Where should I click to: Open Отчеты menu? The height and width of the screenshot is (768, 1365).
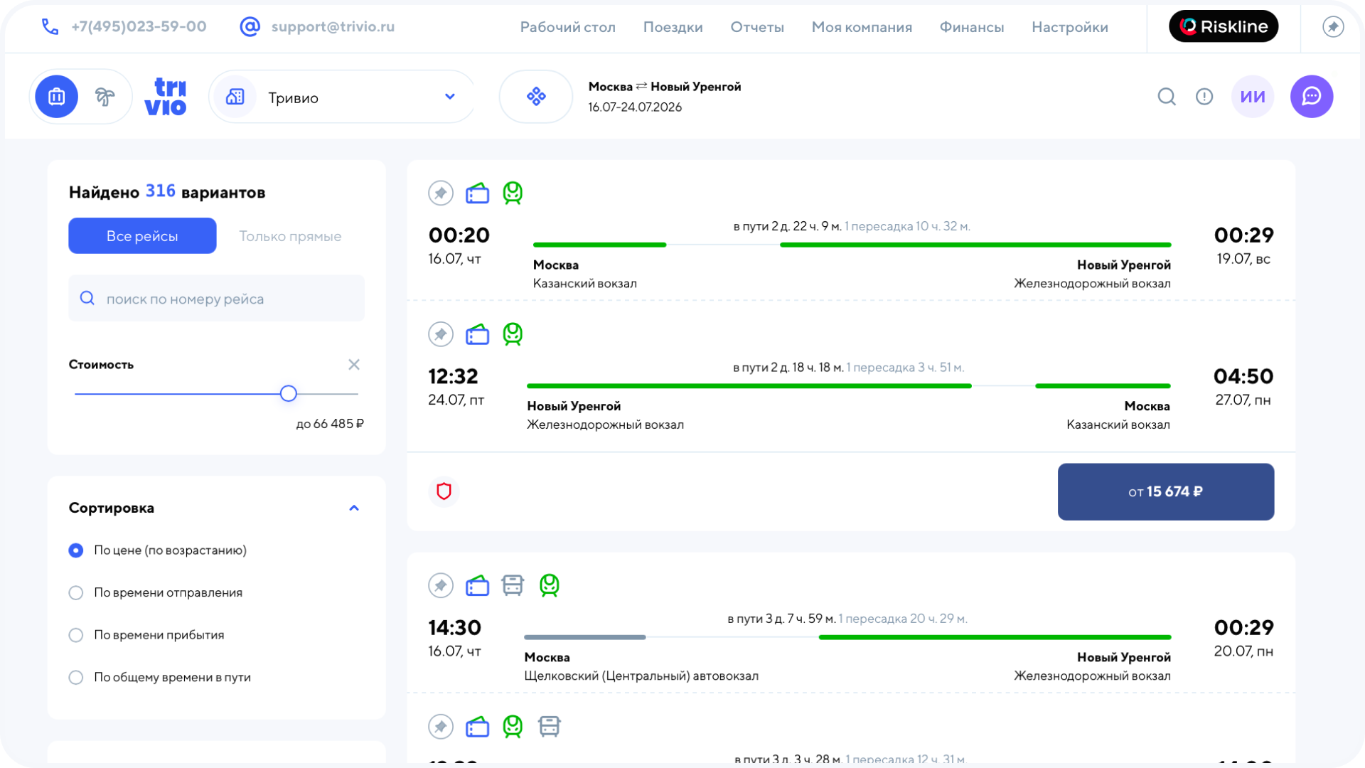tap(757, 27)
